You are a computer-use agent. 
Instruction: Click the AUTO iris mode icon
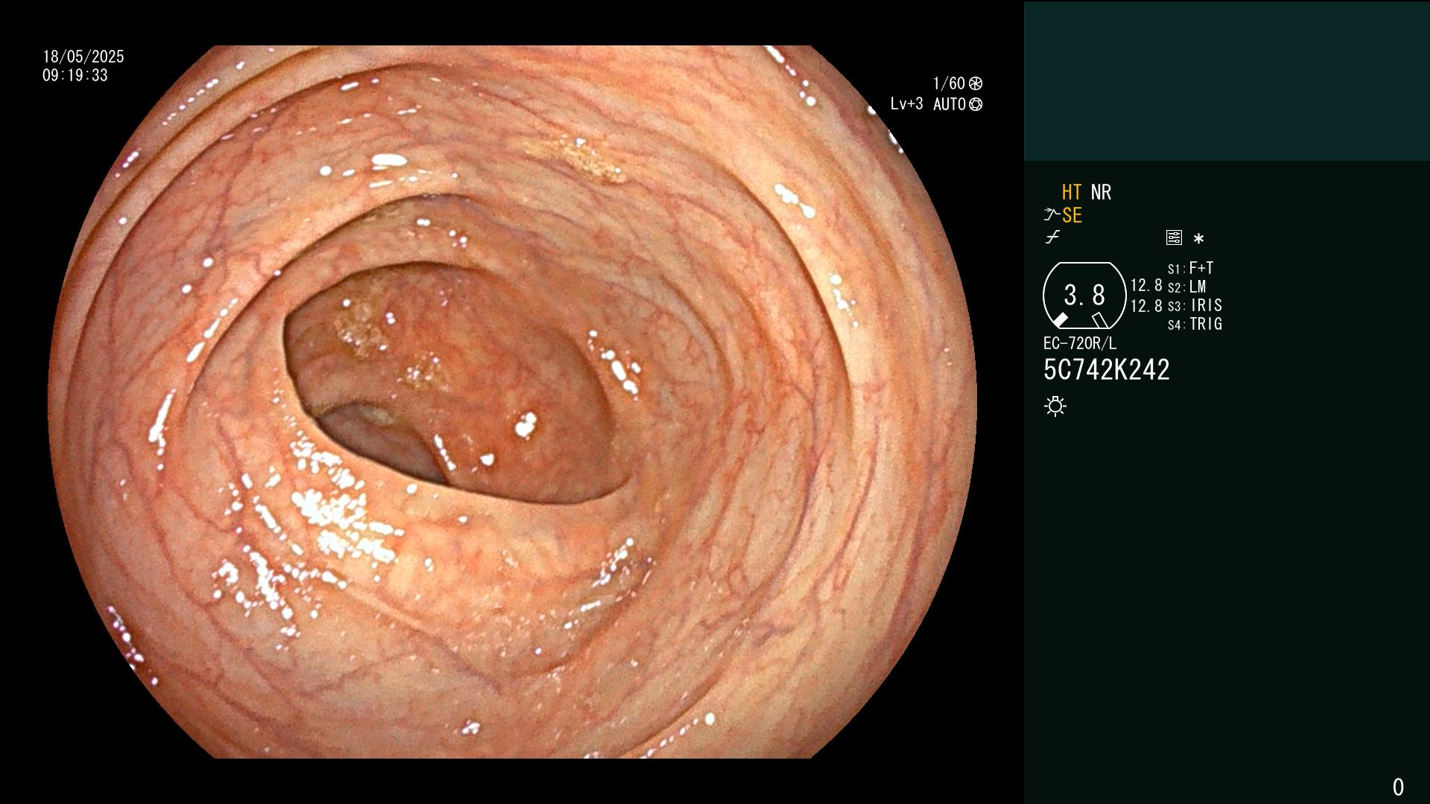[976, 104]
